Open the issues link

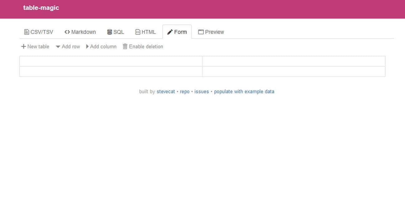pos(202,92)
